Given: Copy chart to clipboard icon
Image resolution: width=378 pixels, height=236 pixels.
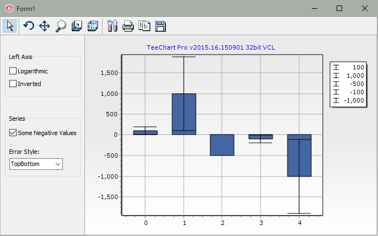Looking at the screenshot, I should pos(144,26).
